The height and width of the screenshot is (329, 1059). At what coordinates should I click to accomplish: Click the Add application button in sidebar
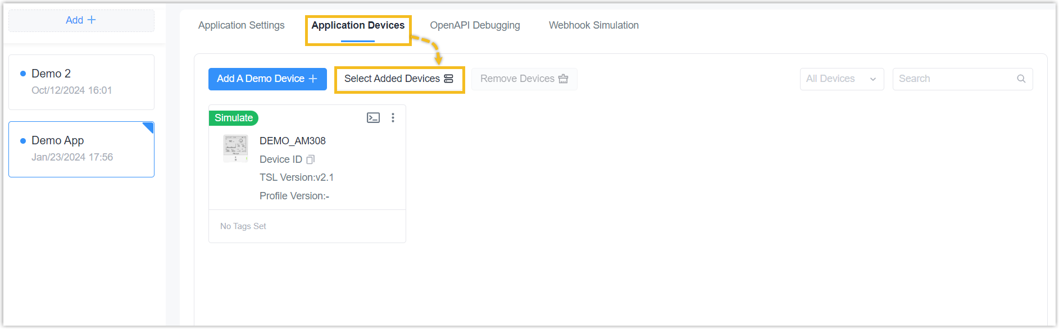pyautogui.click(x=81, y=21)
